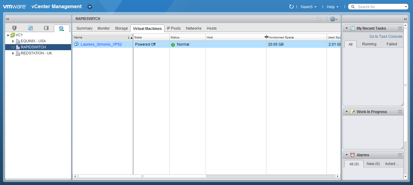Click the search magnifier icon
413x185 pixels.
(353, 7)
